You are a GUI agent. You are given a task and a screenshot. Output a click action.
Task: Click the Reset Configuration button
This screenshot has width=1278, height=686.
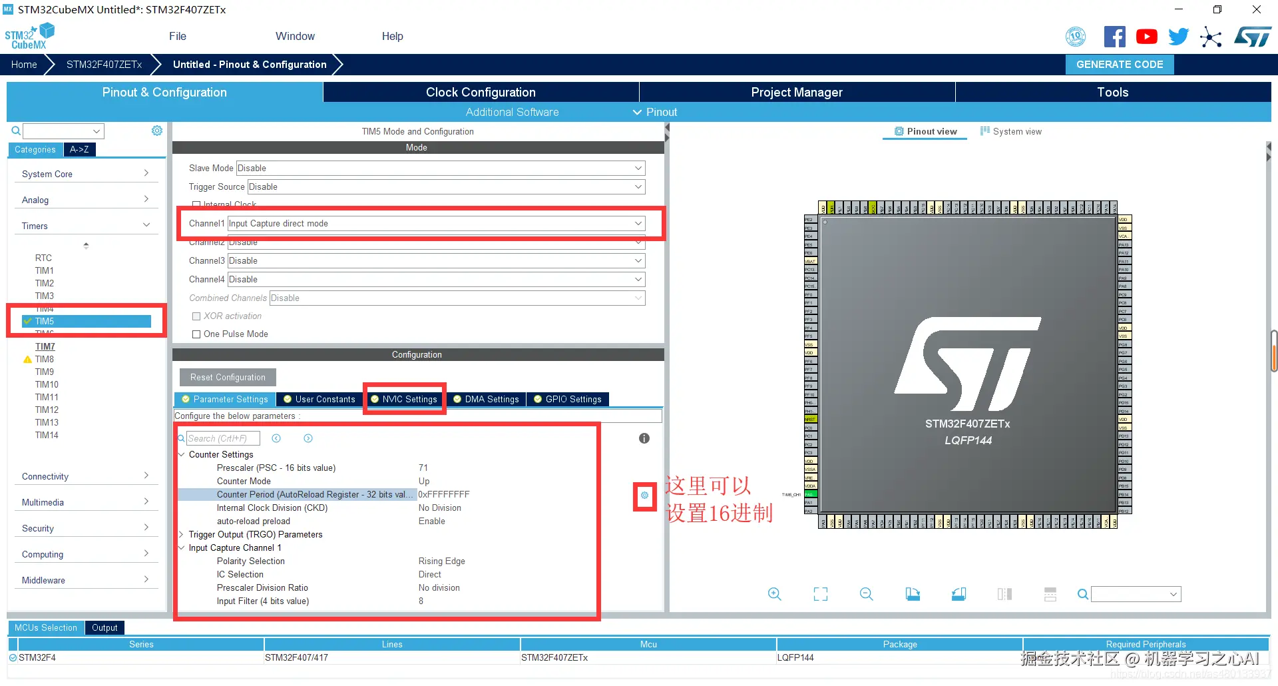(x=228, y=378)
